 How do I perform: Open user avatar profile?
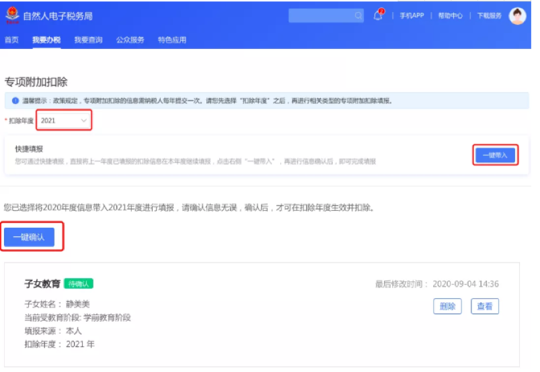click(x=517, y=15)
